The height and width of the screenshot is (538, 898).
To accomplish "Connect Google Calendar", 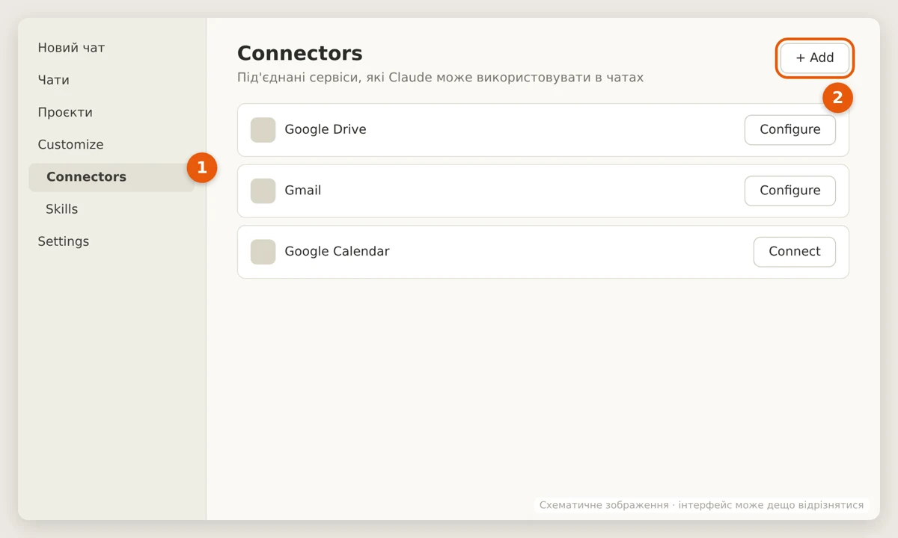I will coord(794,251).
